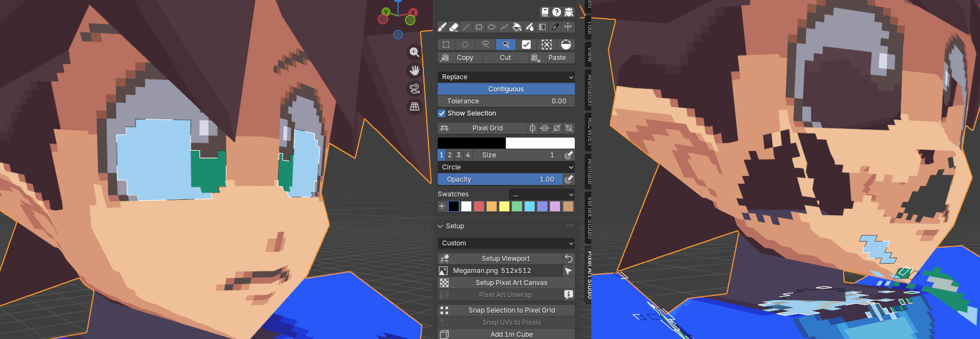Select the move tool with cross arrows
This screenshot has width=980, height=339.
tap(568, 27)
